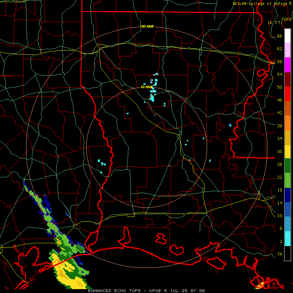Click the gold 34 kft legend swatch
Screen dimensions: 293x293
click(x=287, y=138)
